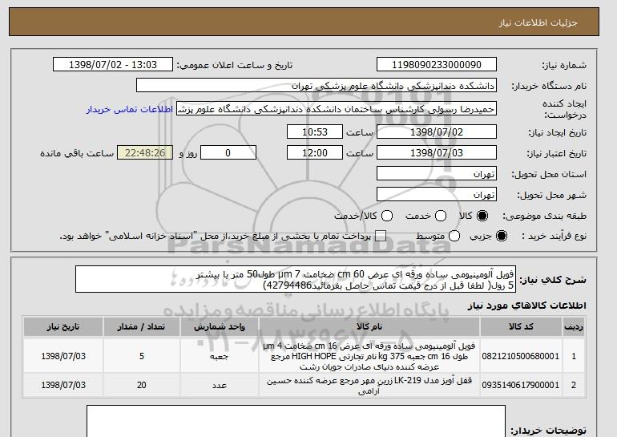Click the validity time field 12:00

pos(315,153)
